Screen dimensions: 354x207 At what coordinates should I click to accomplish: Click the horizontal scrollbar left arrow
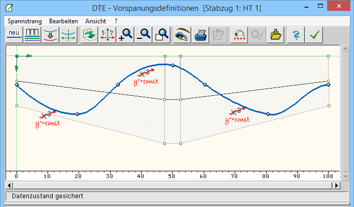[9, 185]
